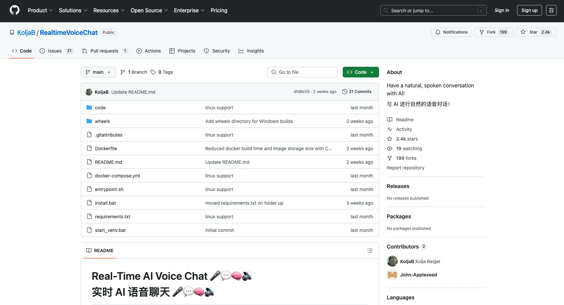
Task: Open the README outline icon
Action: pyautogui.click(x=370, y=251)
